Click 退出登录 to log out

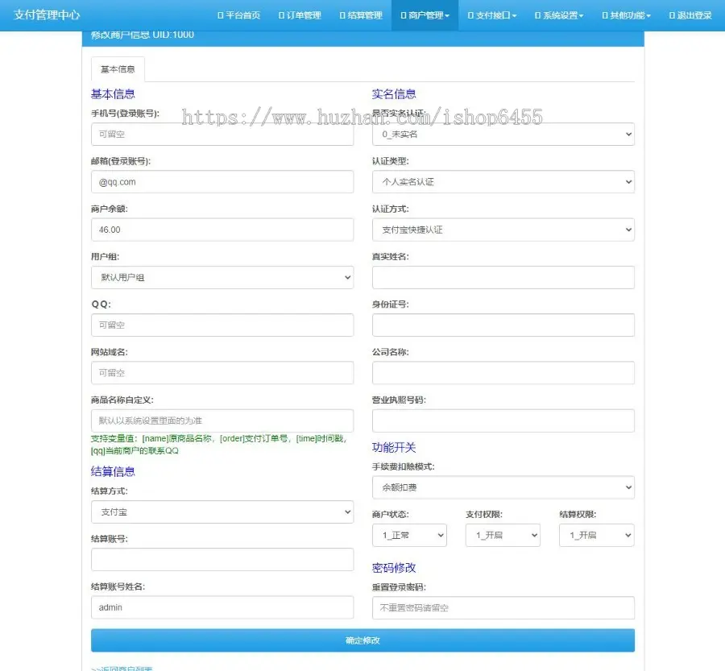(690, 15)
